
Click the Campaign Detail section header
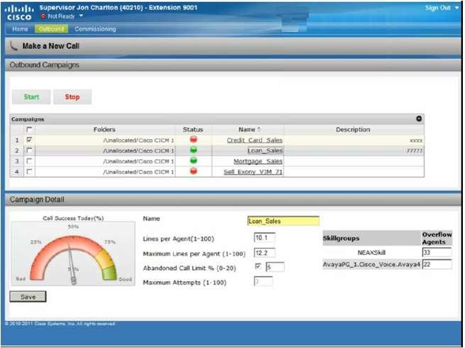click(x=233, y=200)
